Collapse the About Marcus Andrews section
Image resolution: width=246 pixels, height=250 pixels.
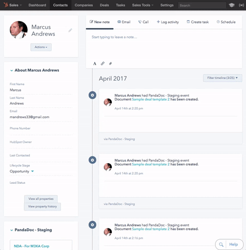coord(11,70)
